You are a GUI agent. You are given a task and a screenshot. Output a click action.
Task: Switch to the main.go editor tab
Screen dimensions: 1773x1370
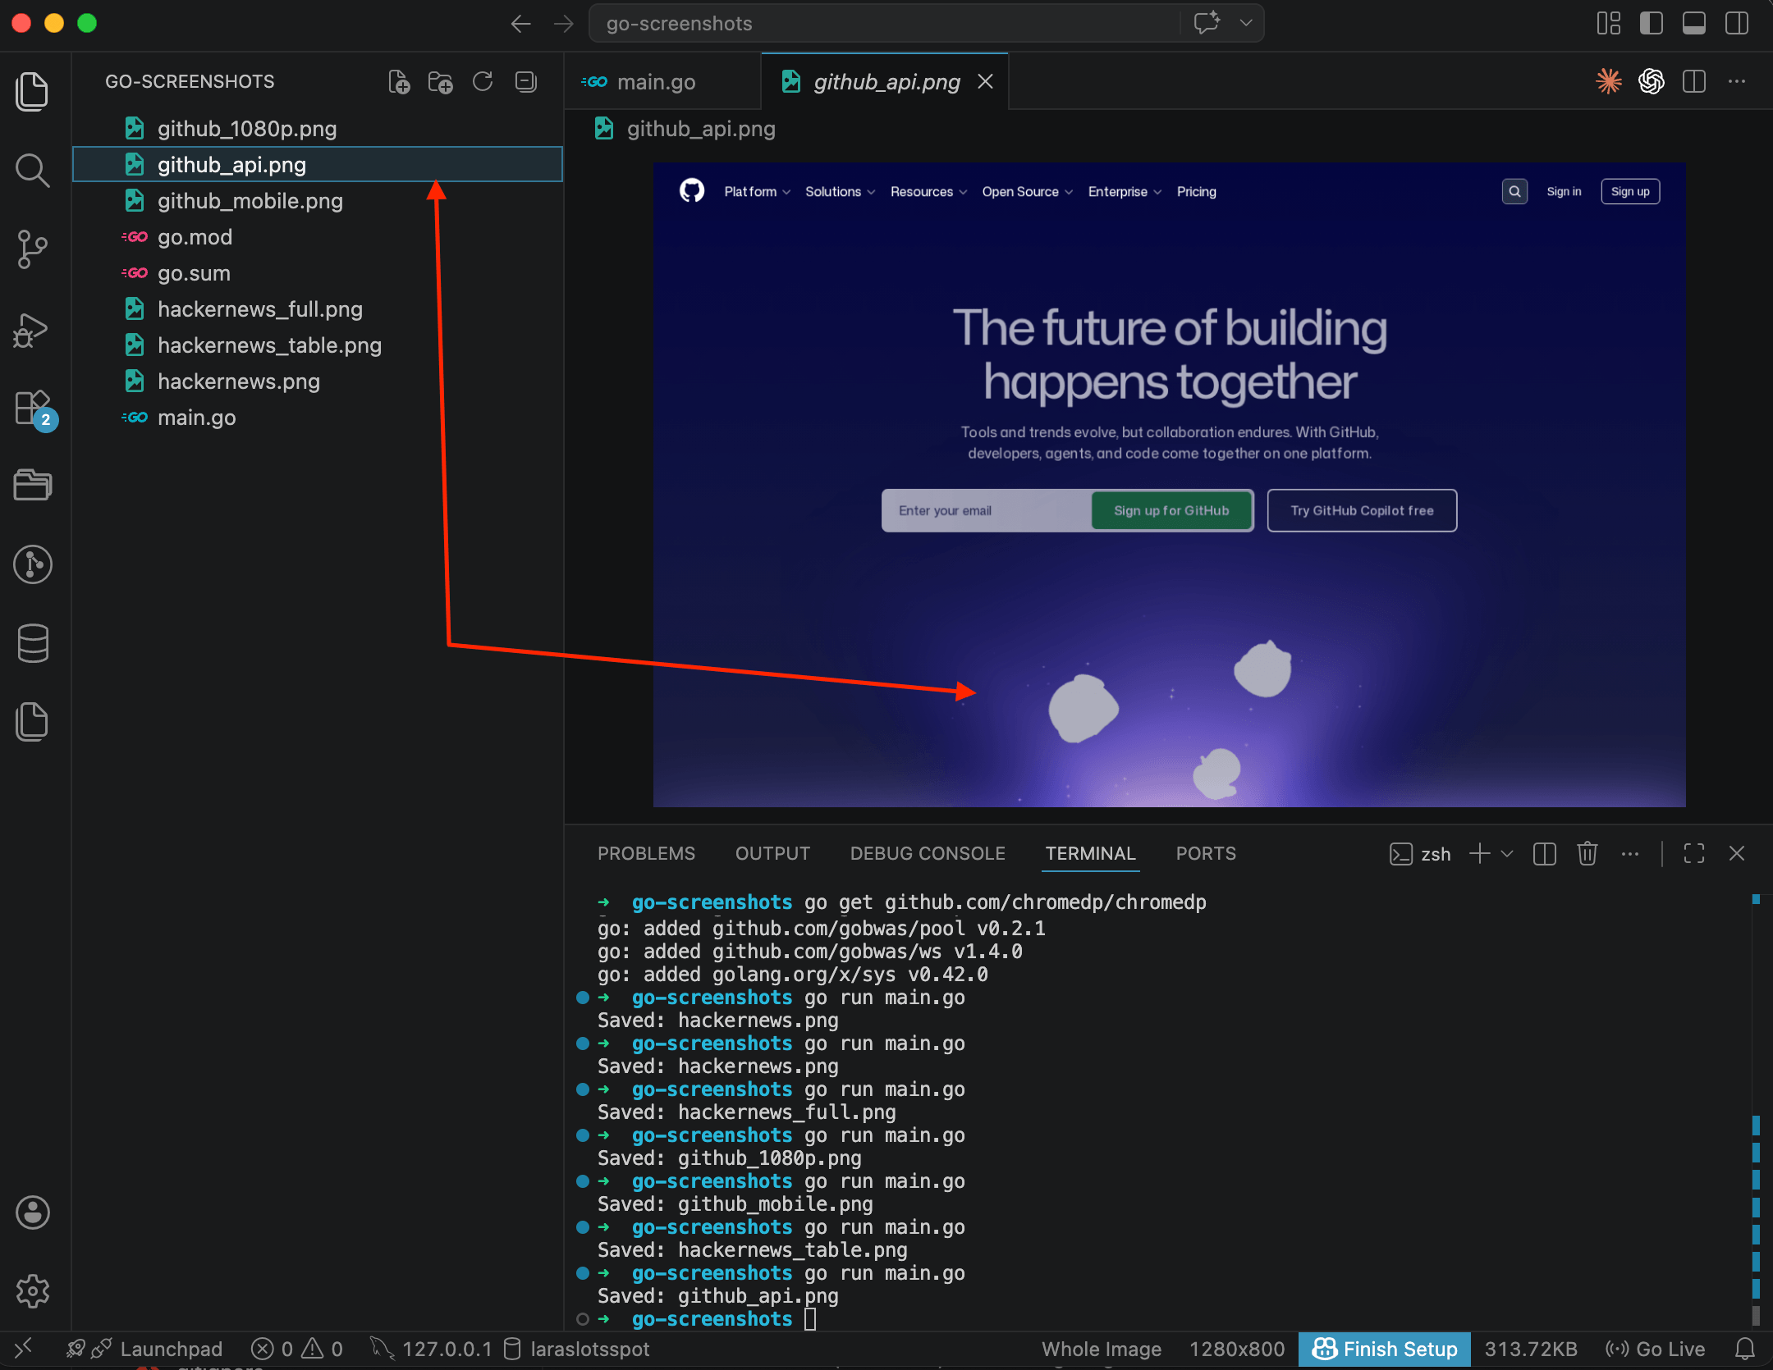click(x=656, y=81)
